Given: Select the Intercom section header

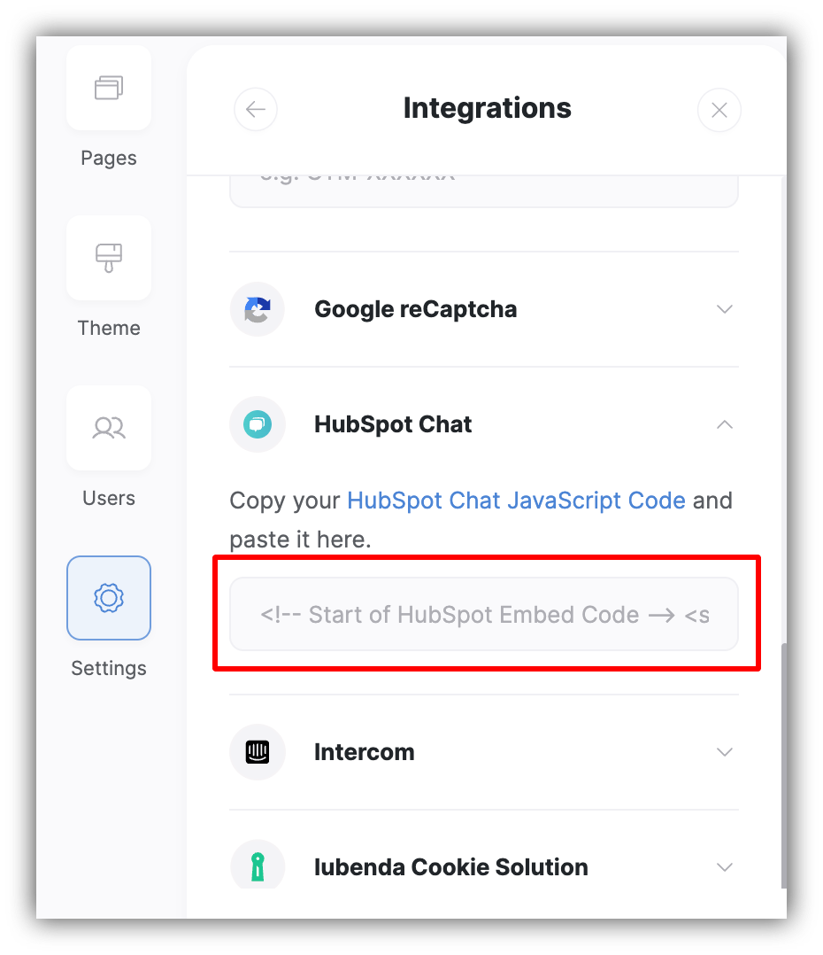Looking at the screenshot, I should 364,751.
